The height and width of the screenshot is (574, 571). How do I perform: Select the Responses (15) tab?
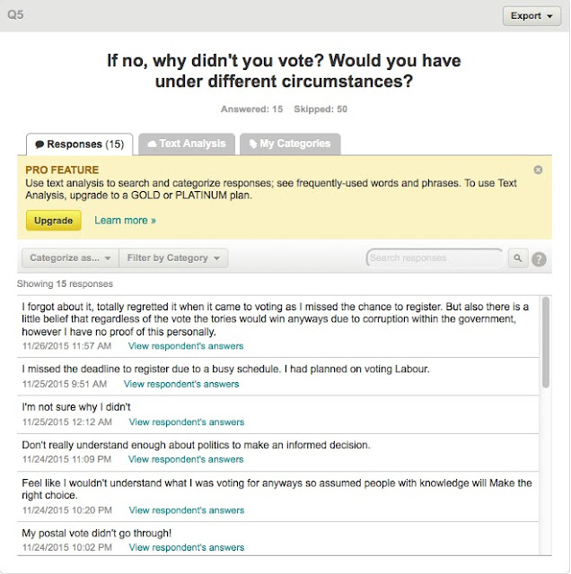tap(80, 144)
